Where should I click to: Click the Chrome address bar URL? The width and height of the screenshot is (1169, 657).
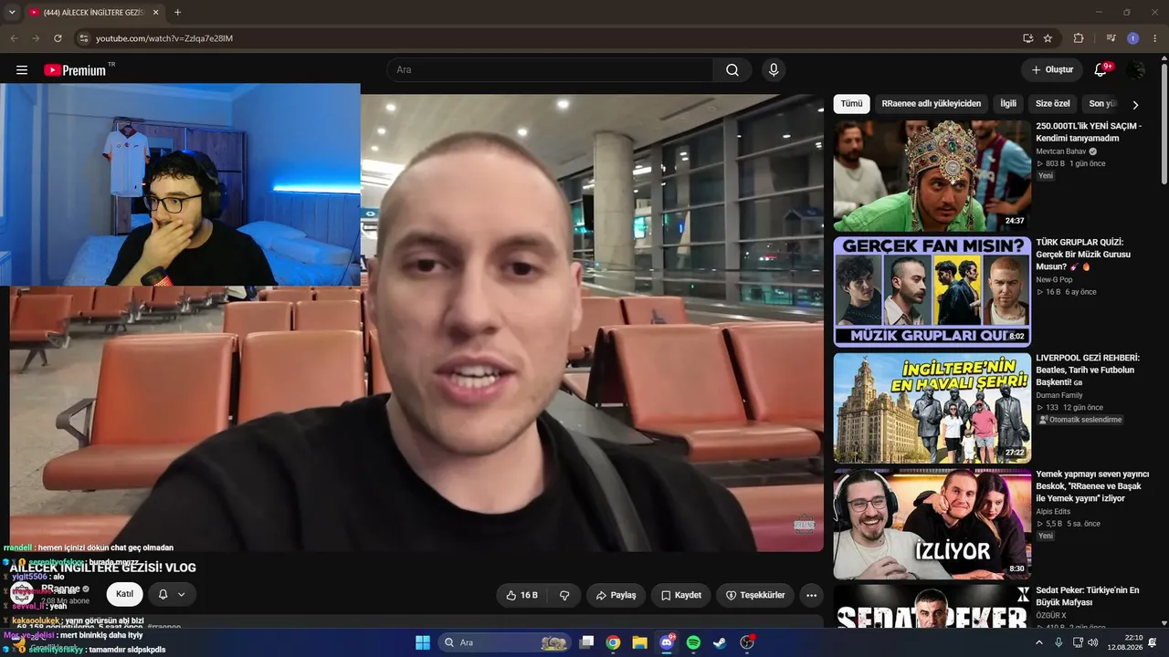pyautogui.click(x=164, y=38)
